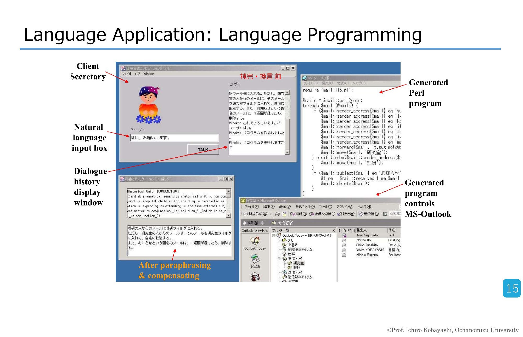This screenshot has height=337, width=523.
Task: Open the Tools (ツール) menu in Outlook
Action: (325, 207)
